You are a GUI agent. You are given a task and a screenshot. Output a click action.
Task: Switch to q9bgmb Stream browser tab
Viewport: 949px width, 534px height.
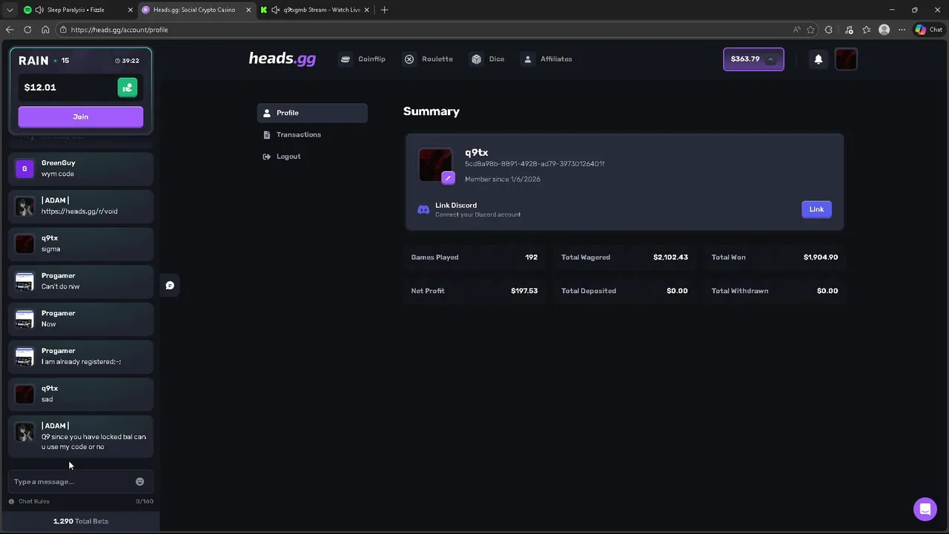point(314,10)
